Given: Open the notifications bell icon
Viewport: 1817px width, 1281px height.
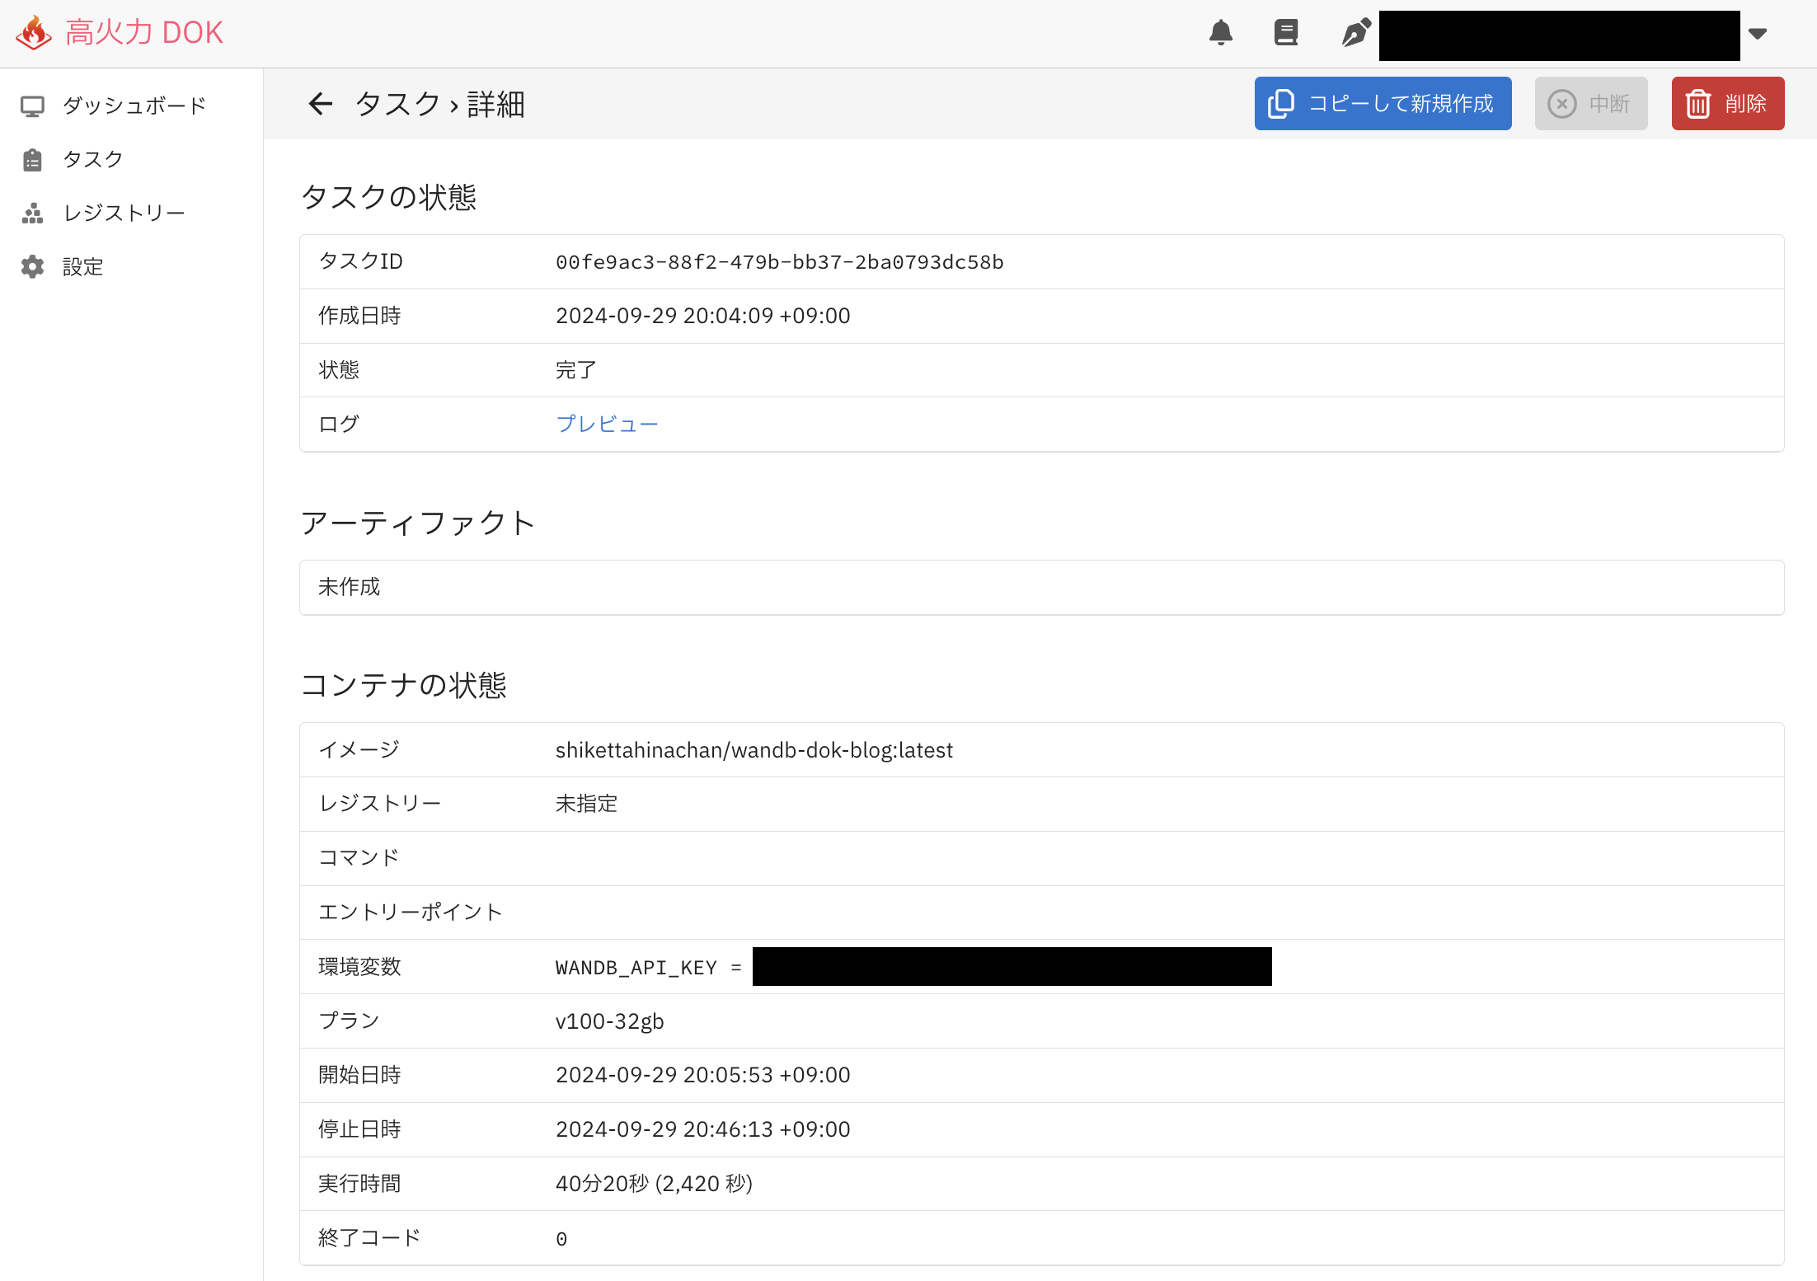Looking at the screenshot, I should click(1222, 33).
